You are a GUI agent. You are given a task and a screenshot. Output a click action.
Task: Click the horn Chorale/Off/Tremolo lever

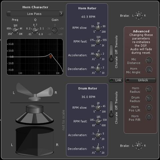(111, 53)
